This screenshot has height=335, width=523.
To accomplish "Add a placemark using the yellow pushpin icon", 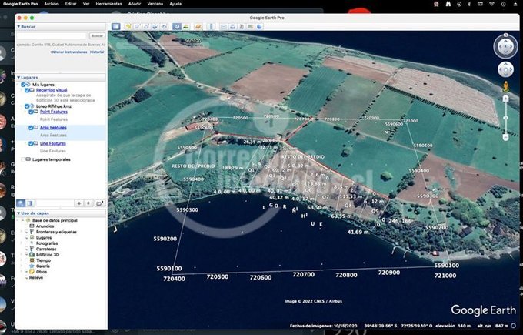I will point(128,26).
